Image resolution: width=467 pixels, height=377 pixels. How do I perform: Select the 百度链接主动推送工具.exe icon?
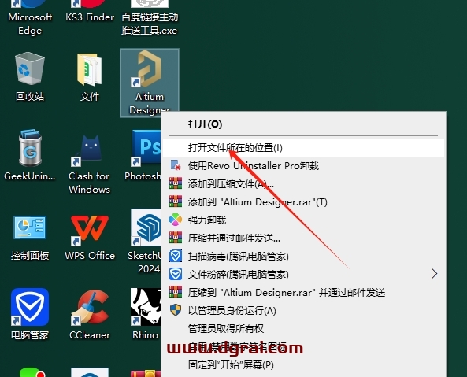tap(150, 18)
